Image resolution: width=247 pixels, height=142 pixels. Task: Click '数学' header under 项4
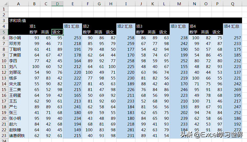coord(194,32)
